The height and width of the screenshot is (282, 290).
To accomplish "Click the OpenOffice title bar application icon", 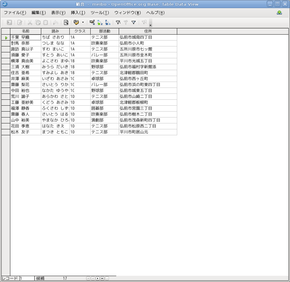I will click(5, 4).
